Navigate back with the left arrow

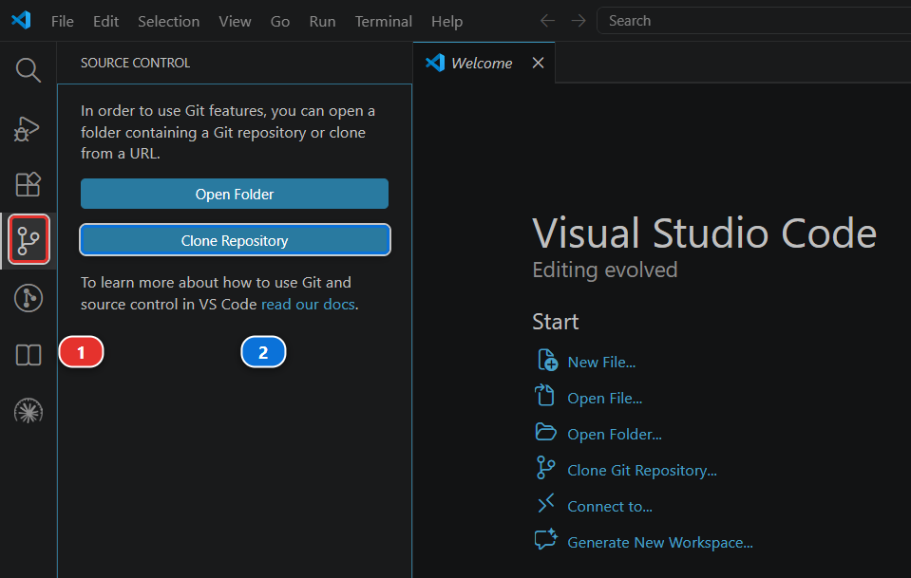547,21
